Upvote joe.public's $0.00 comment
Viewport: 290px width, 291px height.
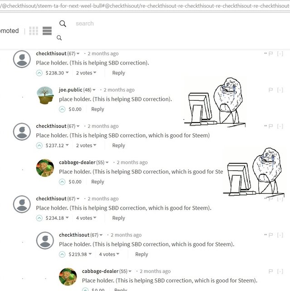tap(62, 109)
